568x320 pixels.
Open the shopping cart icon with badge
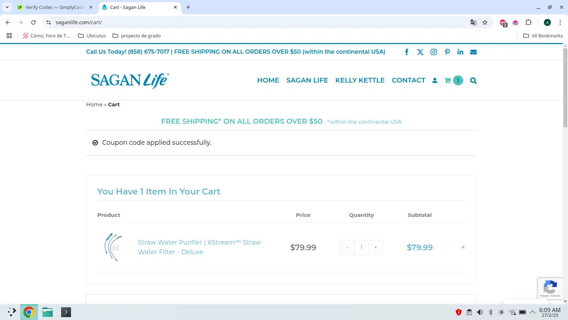tap(453, 80)
